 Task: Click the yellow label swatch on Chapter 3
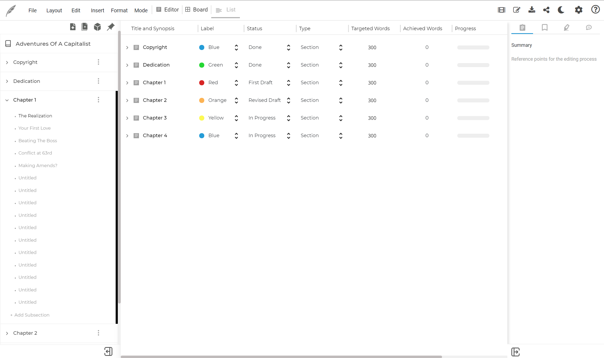click(x=202, y=118)
